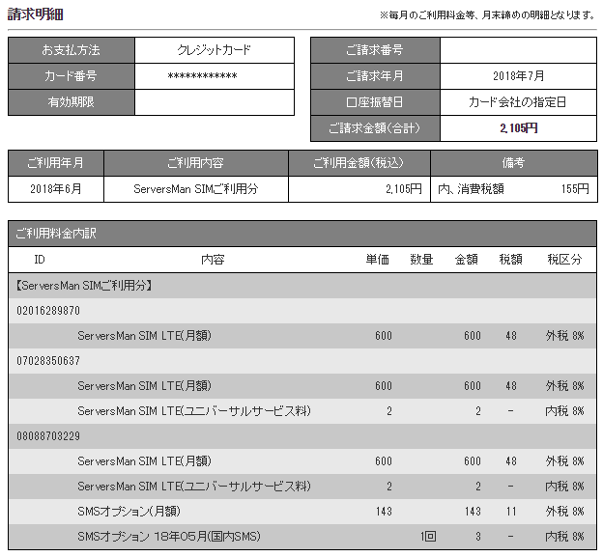The image size is (603, 557).
Task: Click the masked card number asterisks
Action: pos(202,76)
